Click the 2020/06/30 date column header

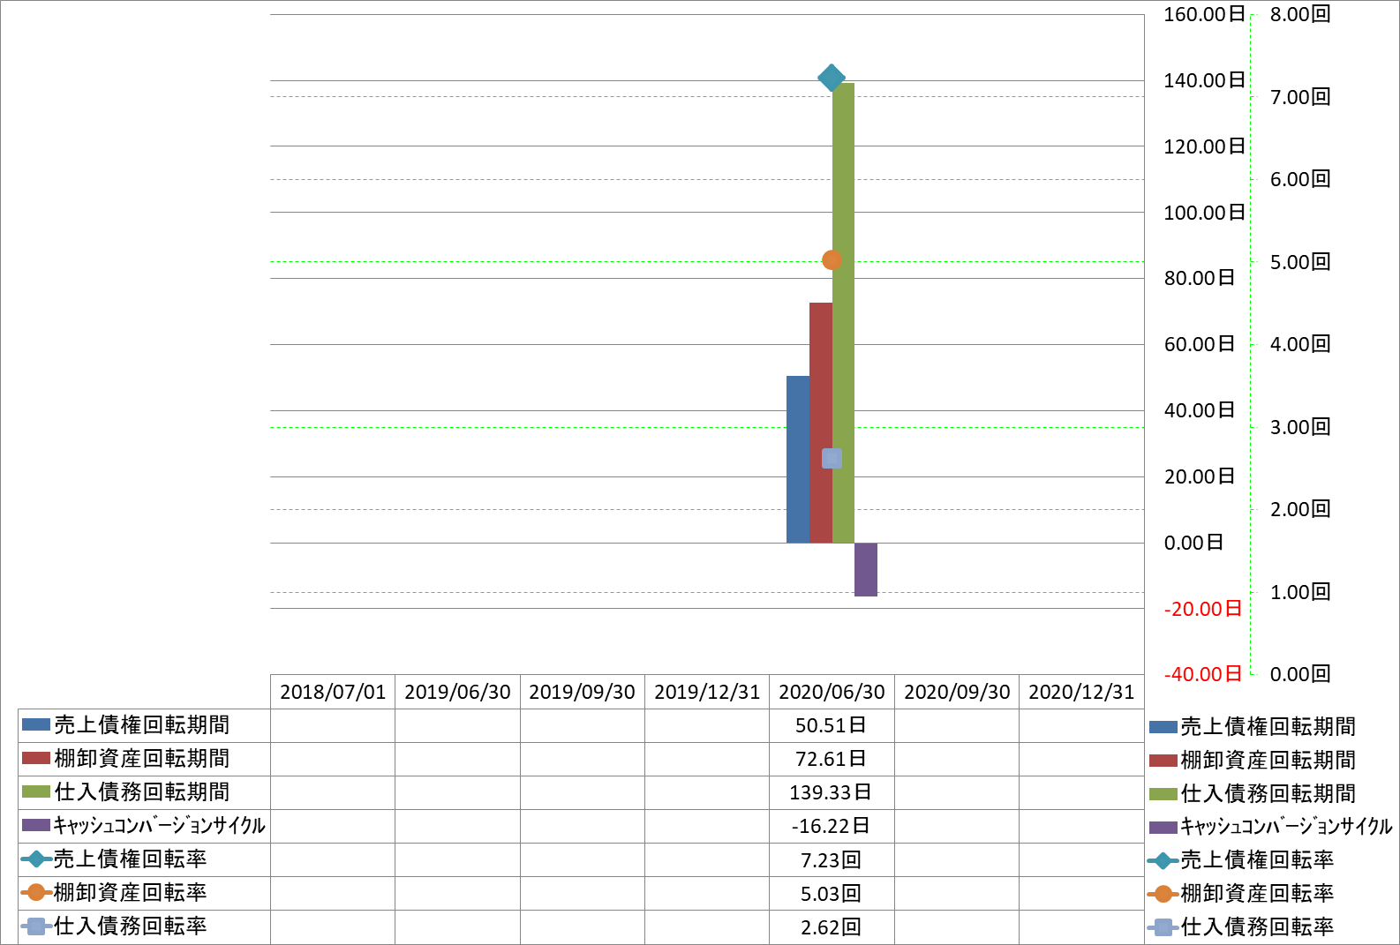[x=832, y=692]
